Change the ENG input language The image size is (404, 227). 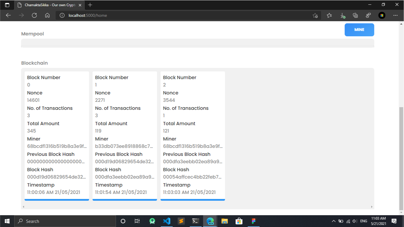coord(364,221)
